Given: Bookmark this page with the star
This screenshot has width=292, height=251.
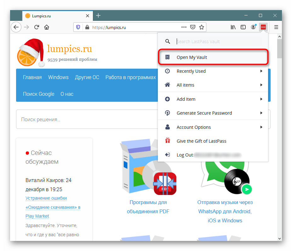Looking at the screenshot, I should 202,27.
